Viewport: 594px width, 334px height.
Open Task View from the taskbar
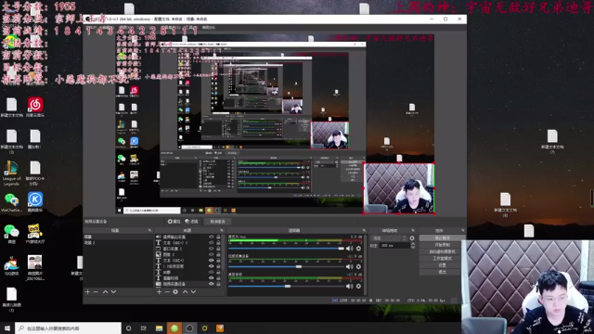(143, 328)
